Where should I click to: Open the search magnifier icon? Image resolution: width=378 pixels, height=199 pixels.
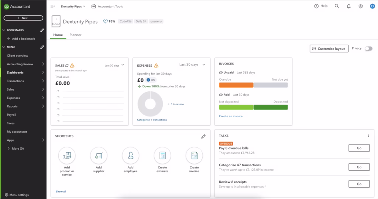point(337,6)
